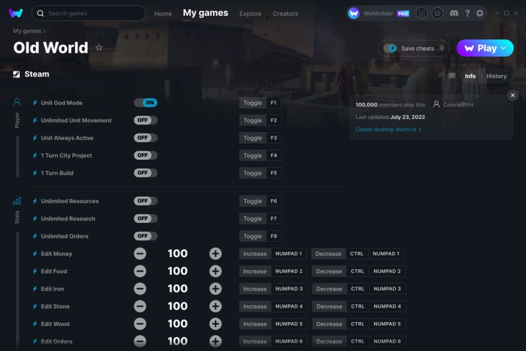Increase Edit Orders with plus button
This screenshot has height=351, width=526.
point(216,341)
